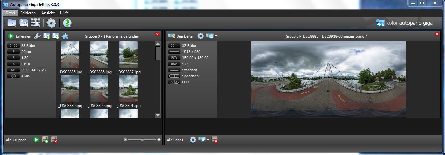The image size is (445, 155).
Task: Click the blue puzzle piece plugin icon
Action: [65, 36]
